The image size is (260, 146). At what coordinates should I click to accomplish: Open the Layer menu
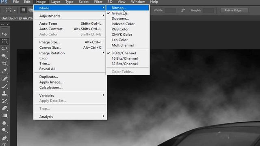point(56,2)
